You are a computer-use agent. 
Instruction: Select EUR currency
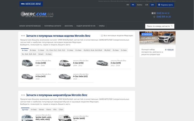pos(147,5)
